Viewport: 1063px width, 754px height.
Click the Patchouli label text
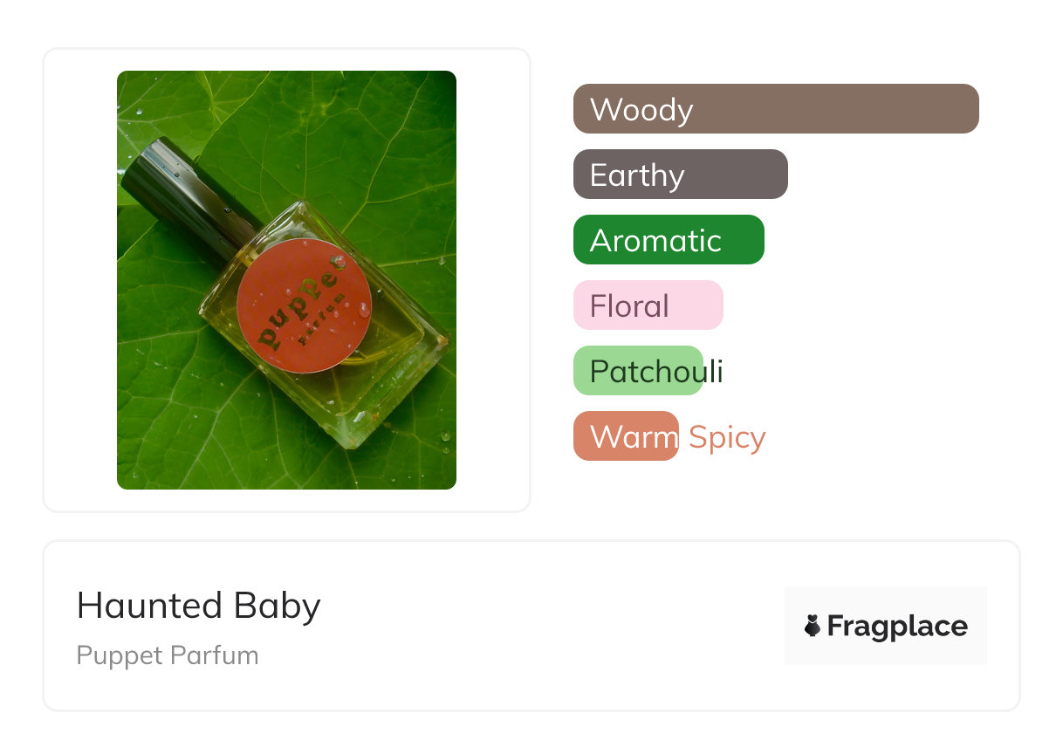[x=656, y=372]
